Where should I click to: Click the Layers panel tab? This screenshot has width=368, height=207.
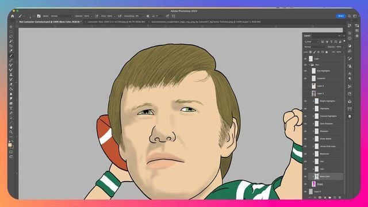pyautogui.click(x=307, y=36)
